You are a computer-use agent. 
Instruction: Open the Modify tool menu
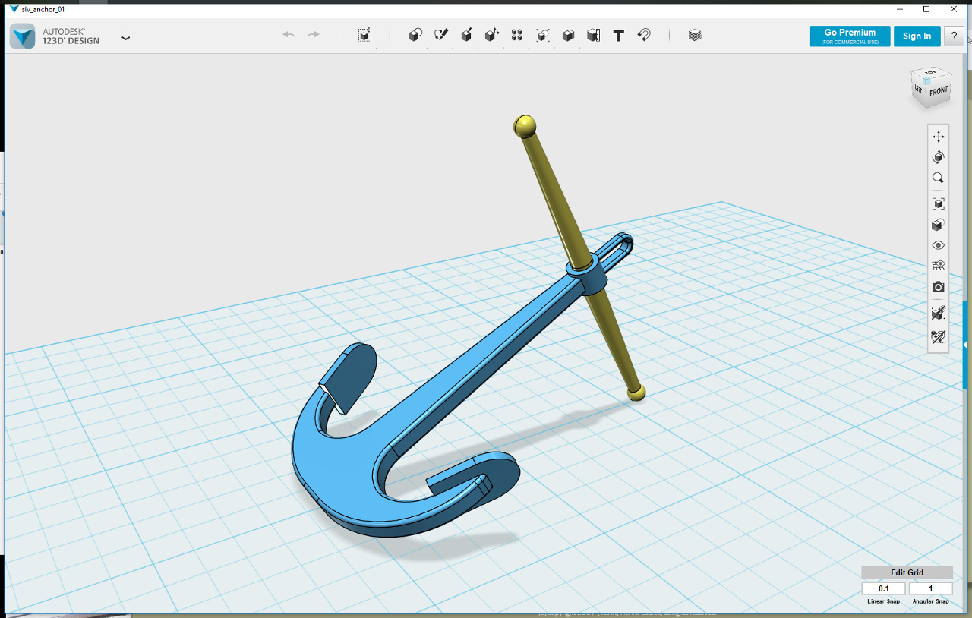(x=492, y=35)
